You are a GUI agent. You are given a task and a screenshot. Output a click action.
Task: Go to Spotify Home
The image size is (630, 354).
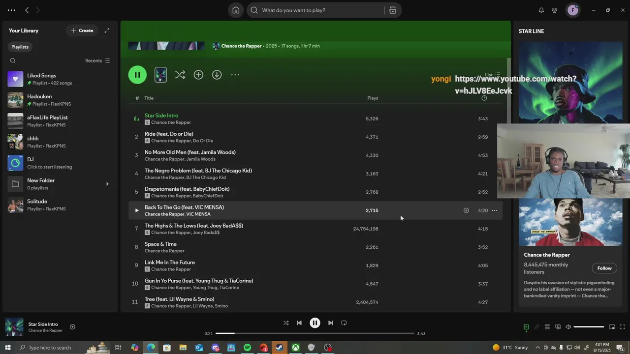pyautogui.click(x=236, y=10)
